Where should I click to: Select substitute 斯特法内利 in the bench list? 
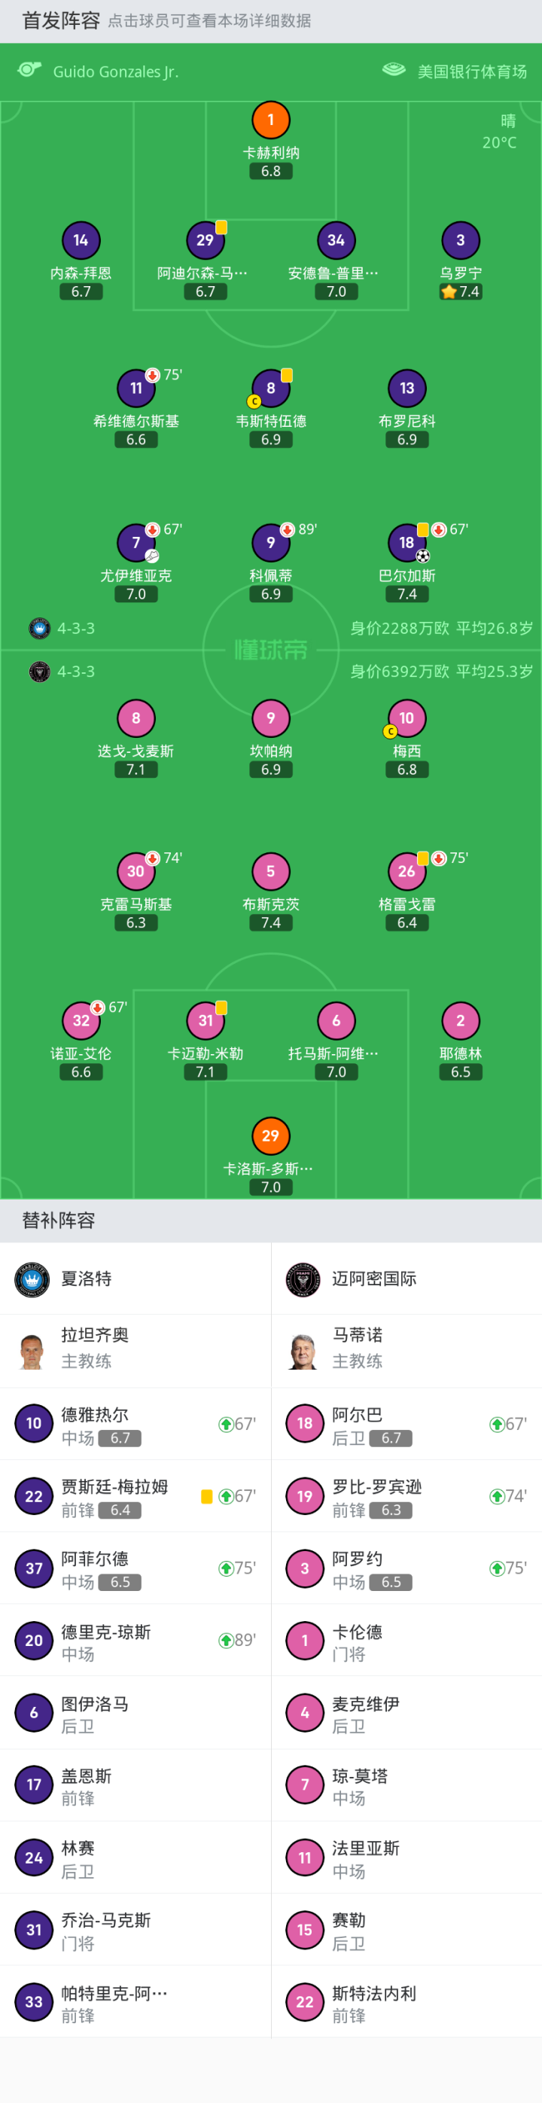tap(406, 2001)
